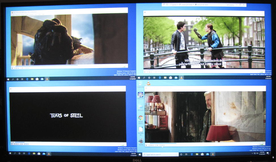276x162 pixels.
Task: Click VLC icon in bottom-right desktop taskbar
Action: [x=213, y=154]
